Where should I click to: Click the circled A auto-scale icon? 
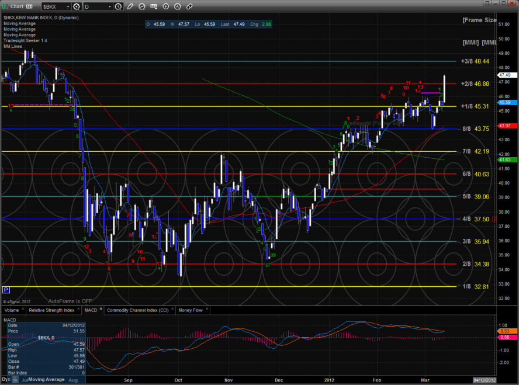[x=177, y=6]
